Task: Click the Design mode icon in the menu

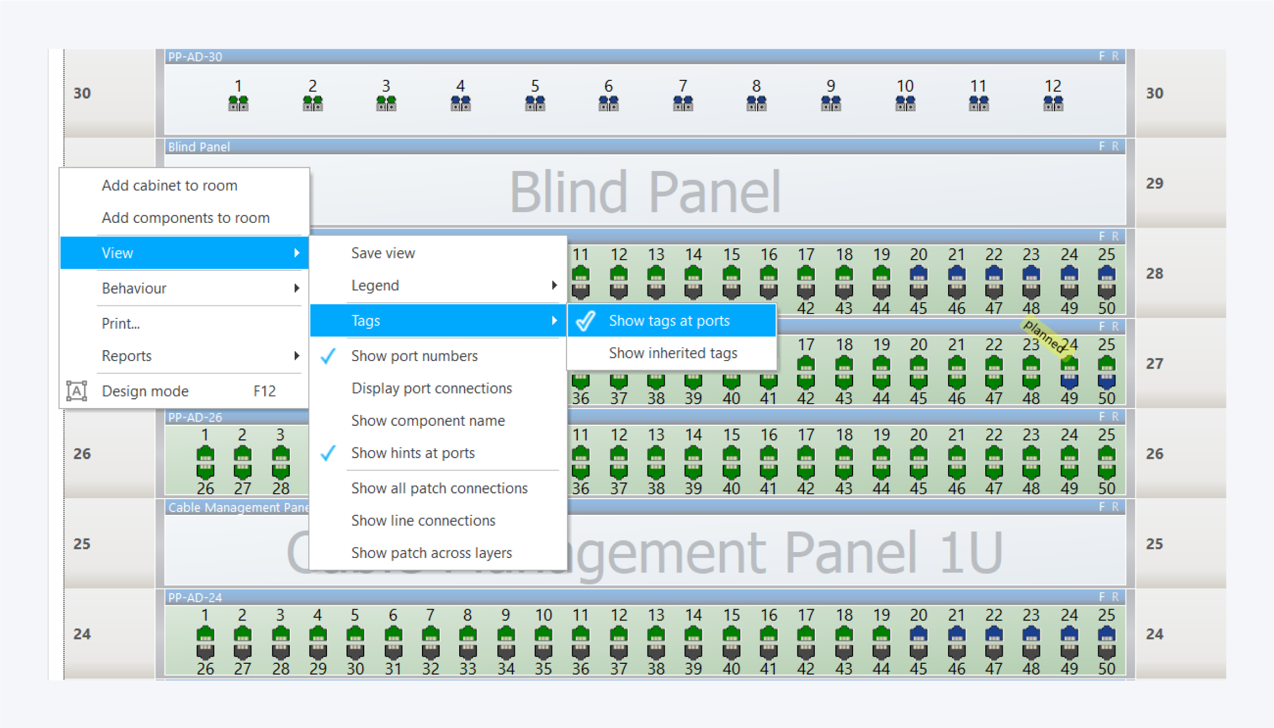Action: (x=77, y=391)
